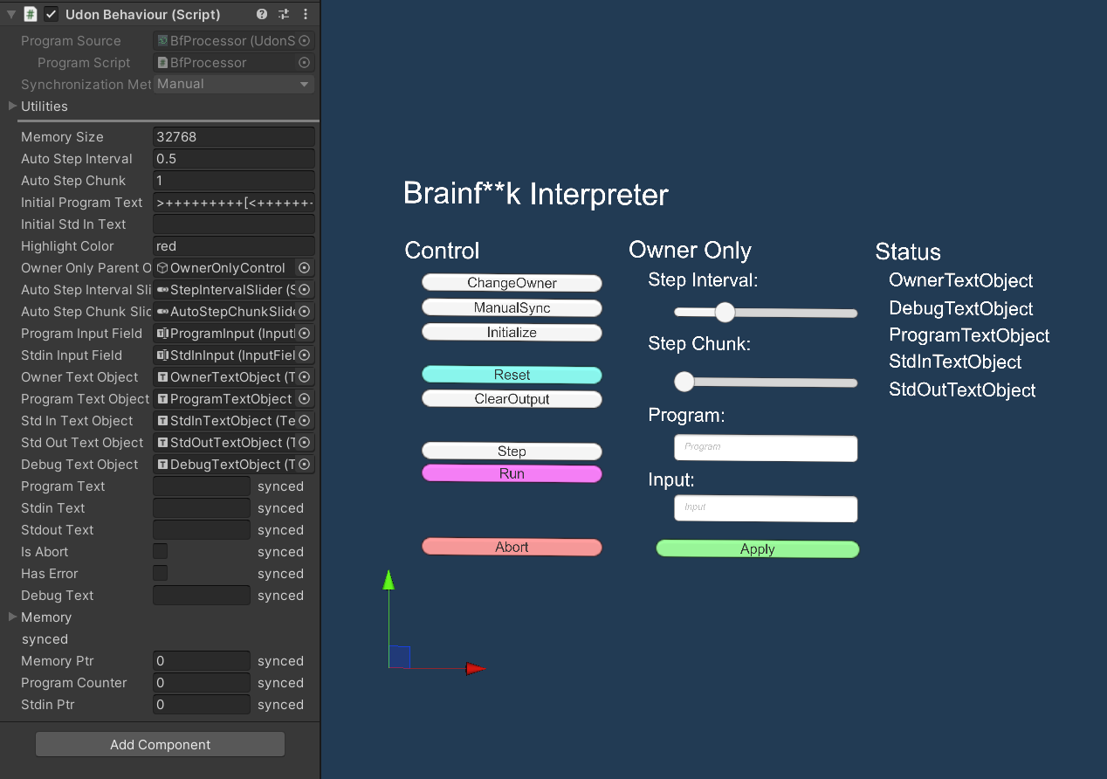Open the Program Script object picker
This screenshot has width=1107, height=779.
305,62
